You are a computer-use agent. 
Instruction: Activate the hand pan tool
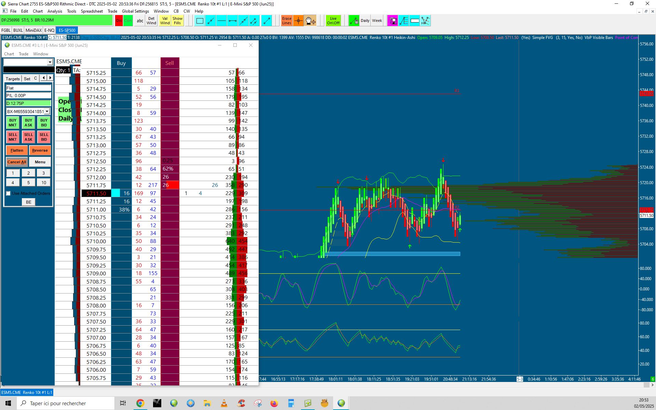310,21
